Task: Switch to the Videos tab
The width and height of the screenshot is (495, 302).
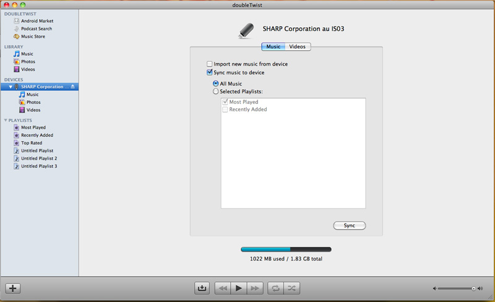Action: point(298,47)
